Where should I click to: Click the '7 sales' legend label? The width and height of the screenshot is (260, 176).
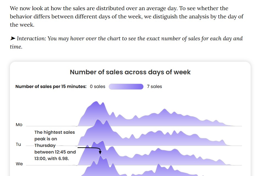(154, 86)
